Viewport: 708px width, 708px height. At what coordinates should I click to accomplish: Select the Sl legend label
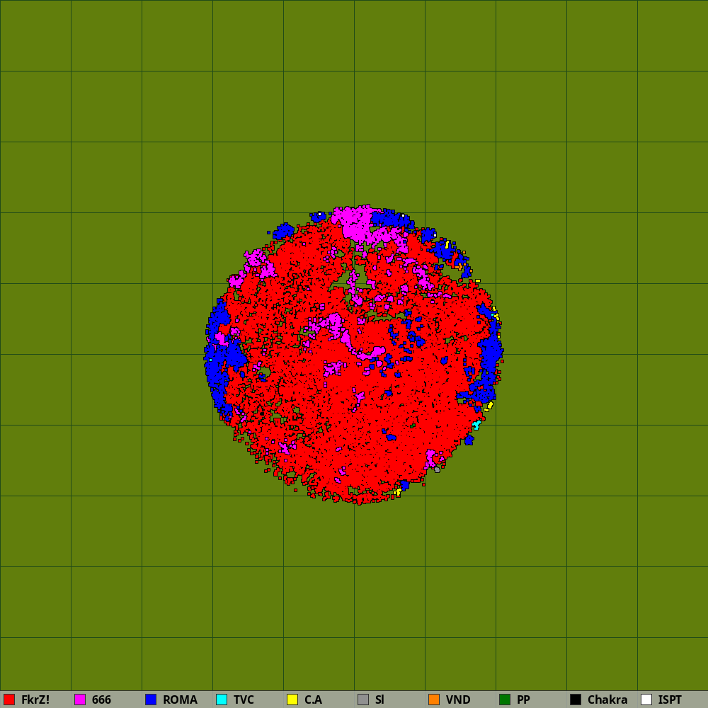pyautogui.click(x=379, y=700)
